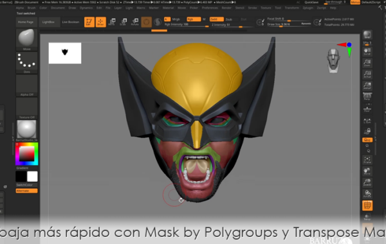Open the Move brush picker thumbnail

[x=26, y=39]
